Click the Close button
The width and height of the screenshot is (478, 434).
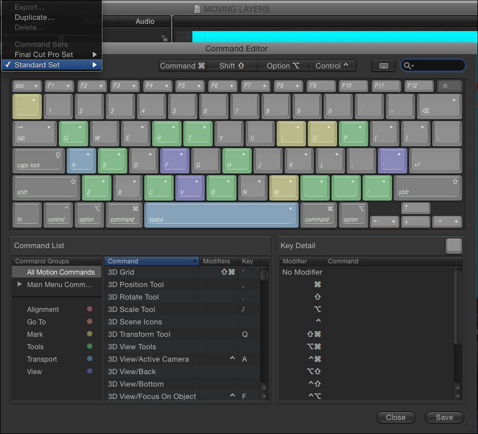pyautogui.click(x=395, y=418)
